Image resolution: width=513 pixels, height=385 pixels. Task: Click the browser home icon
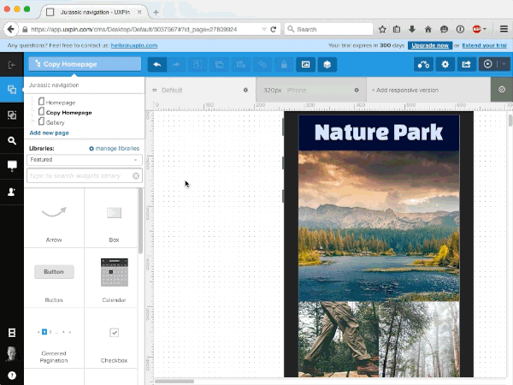428,29
